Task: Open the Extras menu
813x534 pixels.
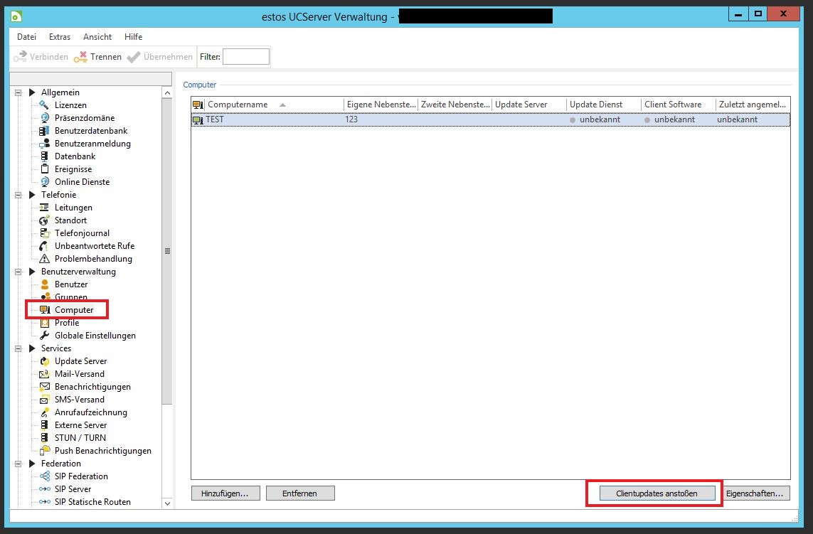Action: [60, 37]
